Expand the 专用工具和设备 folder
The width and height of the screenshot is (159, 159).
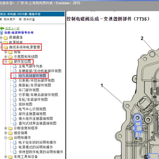[6, 157]
